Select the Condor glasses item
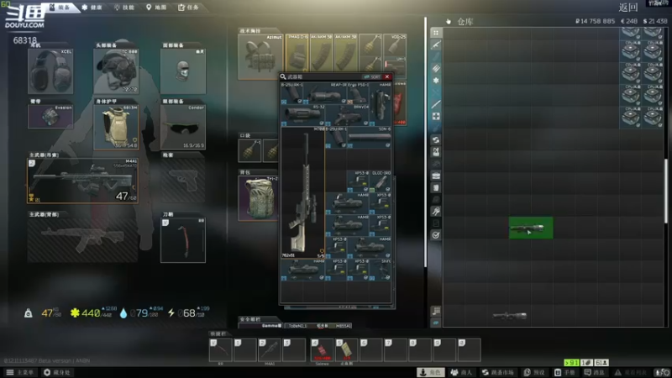The width and height of the screenshot is (672, 378). (183, 127)
